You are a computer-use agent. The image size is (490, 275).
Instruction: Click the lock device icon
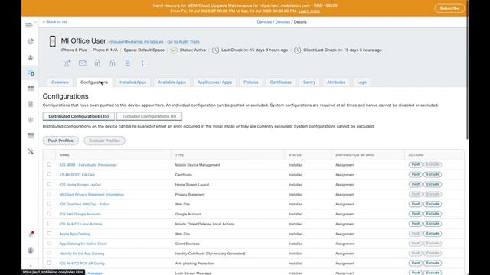tap(97, 63)
